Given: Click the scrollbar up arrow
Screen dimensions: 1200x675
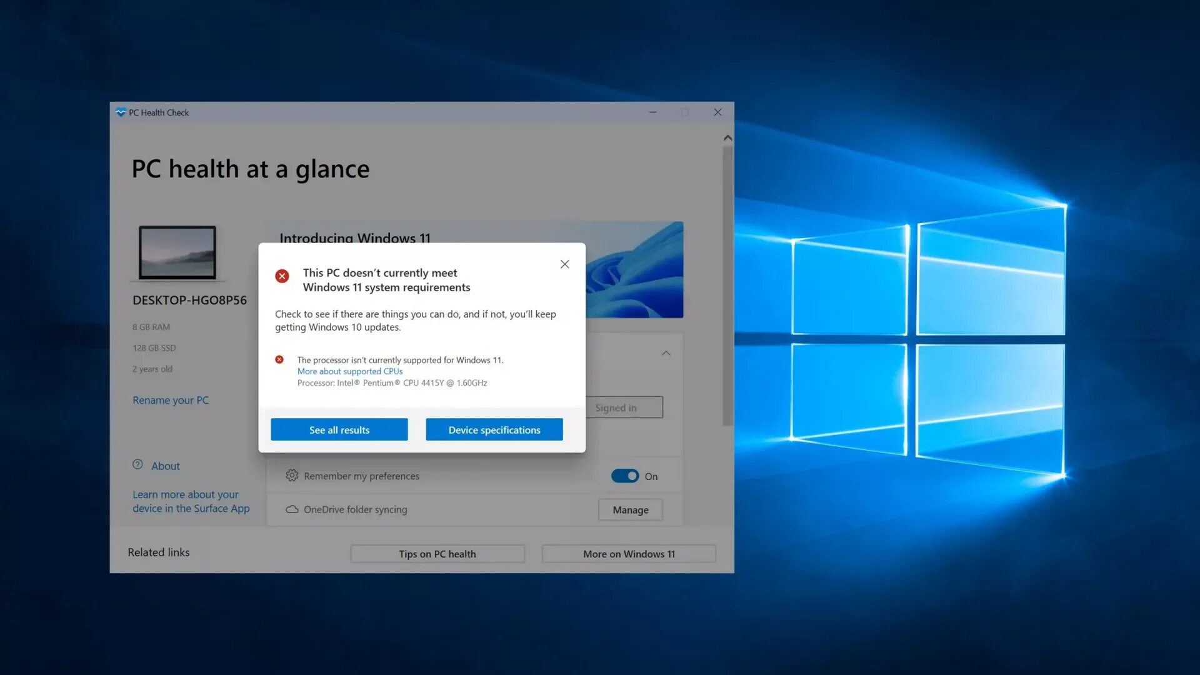Looking at the screenshot, I should pyautogui.click(x=727, y=137).
